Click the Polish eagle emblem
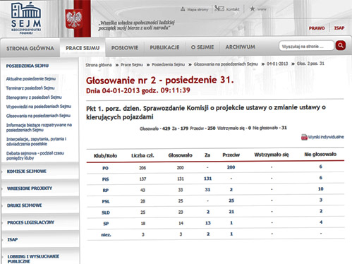This screenshot has width=352, height=264. (x=74, y=19)
